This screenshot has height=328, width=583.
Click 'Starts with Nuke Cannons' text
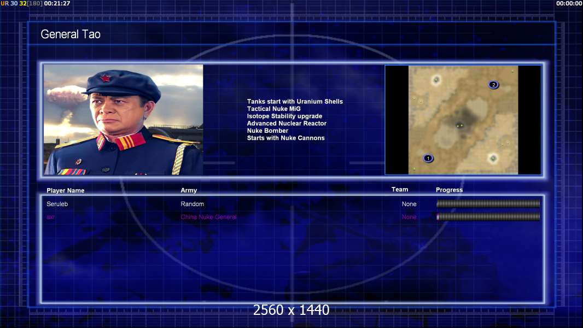point(285,138)
